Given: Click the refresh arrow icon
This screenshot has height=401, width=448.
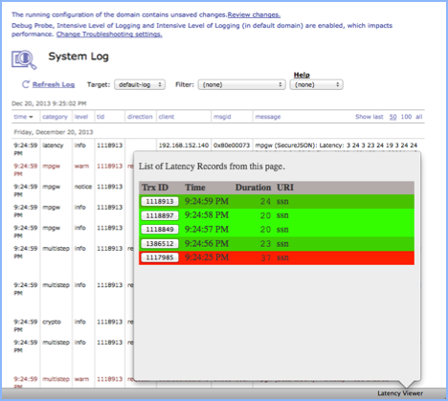Looking at the screenshot, I should (x=25, y=84).
